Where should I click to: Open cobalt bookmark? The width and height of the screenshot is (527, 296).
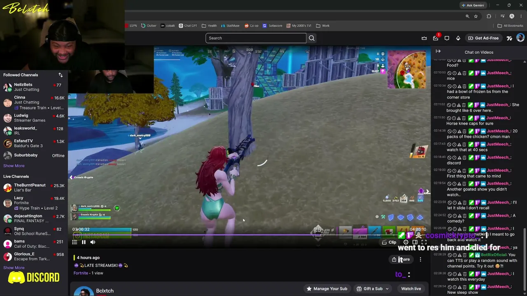[168, 25]
